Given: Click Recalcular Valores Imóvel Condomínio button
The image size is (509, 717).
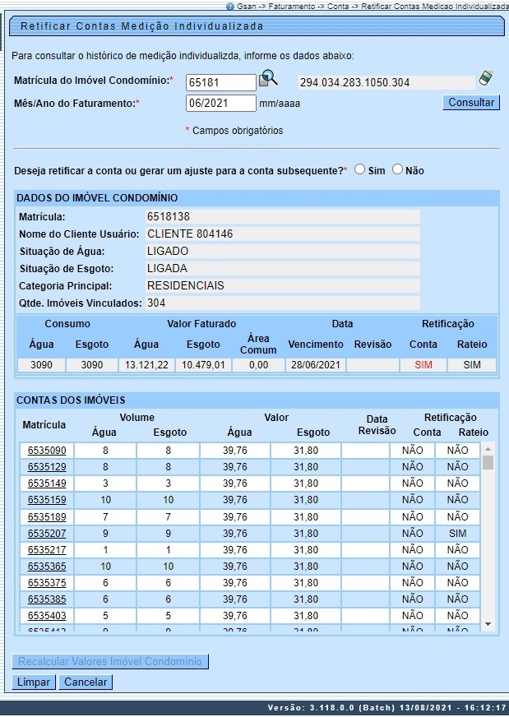Looking at the screenshot, I should tap(110, 662).
